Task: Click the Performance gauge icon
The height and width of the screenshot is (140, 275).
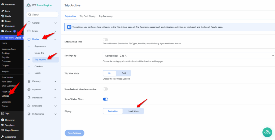Action: pyautogui.click(x=29, y=114)
